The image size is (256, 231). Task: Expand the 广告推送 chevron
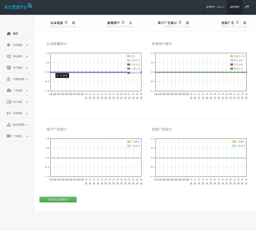point(27,136)
